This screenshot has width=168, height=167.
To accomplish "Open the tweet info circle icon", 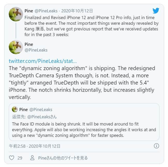I will click(x=156, y=146).
